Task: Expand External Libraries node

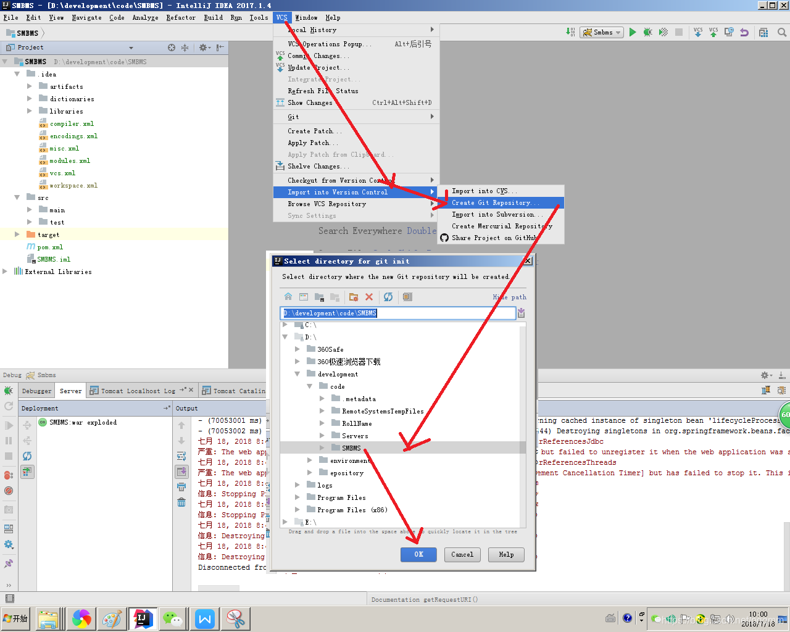Action: (5, 272)
